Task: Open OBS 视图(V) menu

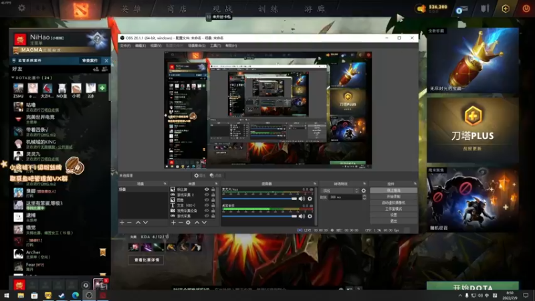Action: 156,45
